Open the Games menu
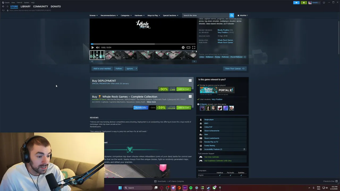340x191 pixels. [27, 2]
